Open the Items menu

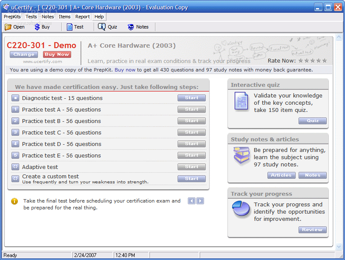65,17
